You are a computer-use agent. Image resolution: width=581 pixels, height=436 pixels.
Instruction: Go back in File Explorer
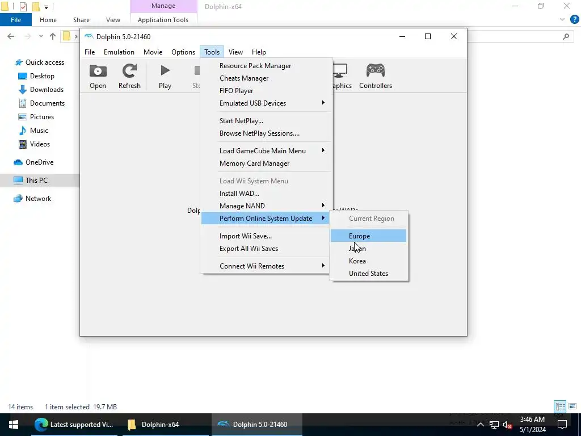pyautogui.click(x=11, y=36)
